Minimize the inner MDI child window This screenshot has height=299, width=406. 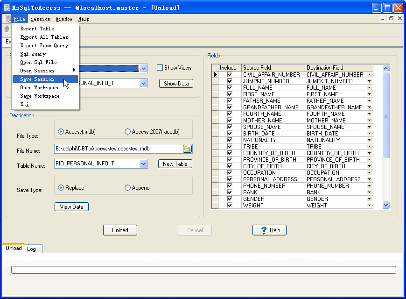tap(383, 18)
